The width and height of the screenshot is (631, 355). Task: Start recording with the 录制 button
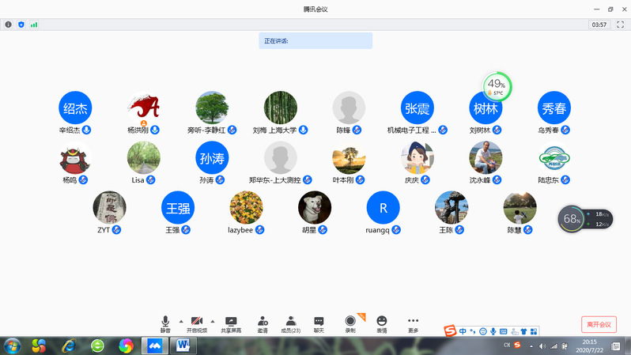350,323
